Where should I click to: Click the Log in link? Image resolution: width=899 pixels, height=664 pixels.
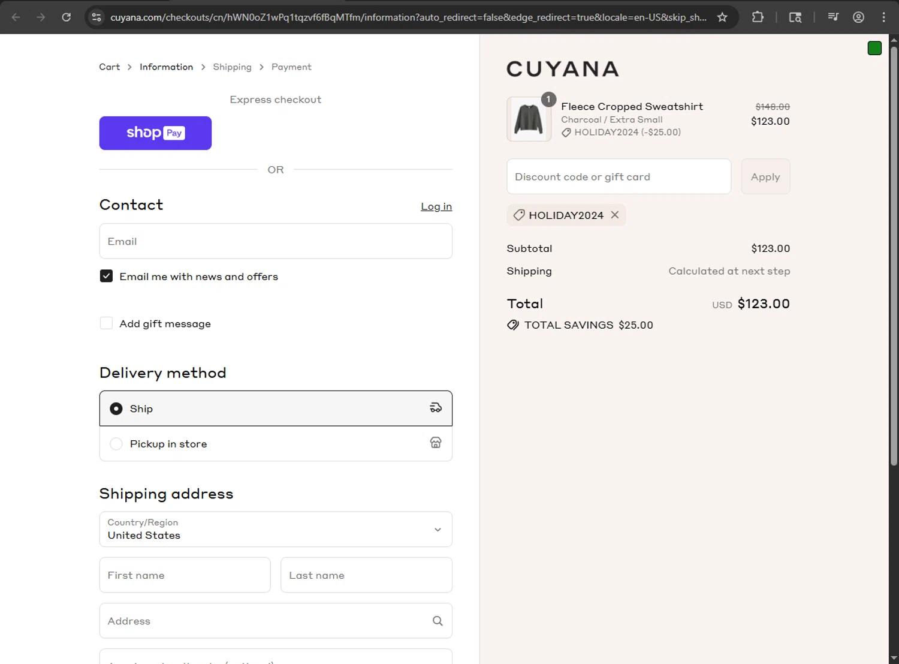[x=436, y=206]
